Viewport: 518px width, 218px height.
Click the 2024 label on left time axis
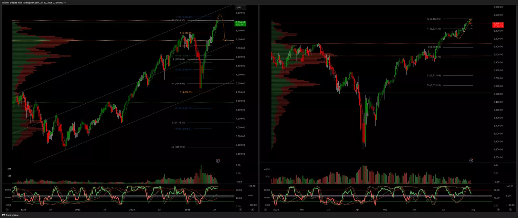click(x=132, y=209)
